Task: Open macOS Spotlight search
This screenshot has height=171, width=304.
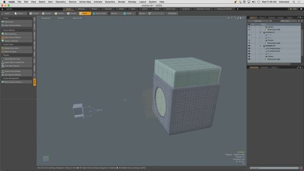Action: pos(294,2)
